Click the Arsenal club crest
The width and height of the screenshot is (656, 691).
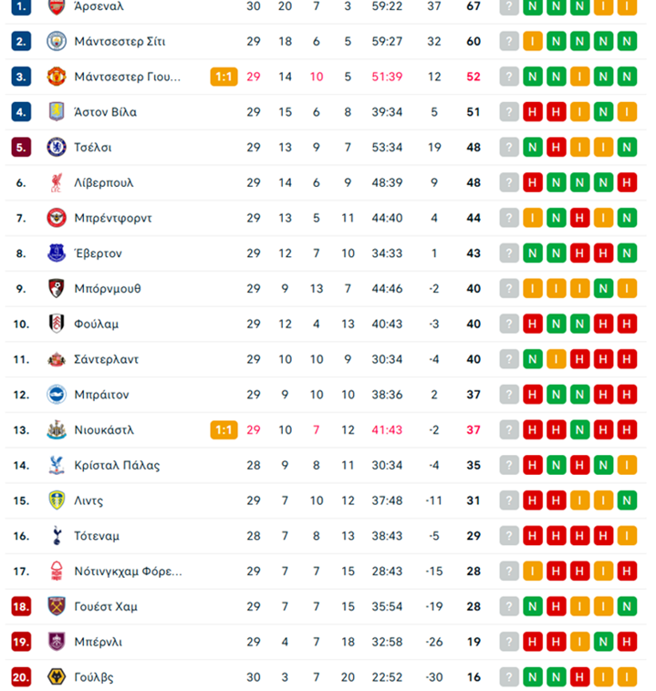tap(57, 5)
